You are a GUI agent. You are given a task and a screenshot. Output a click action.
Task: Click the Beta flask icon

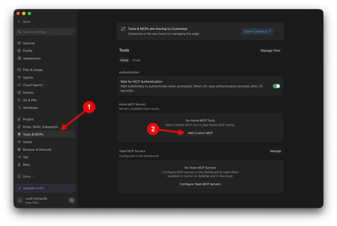pyautogui.click(x=19, y=165)
